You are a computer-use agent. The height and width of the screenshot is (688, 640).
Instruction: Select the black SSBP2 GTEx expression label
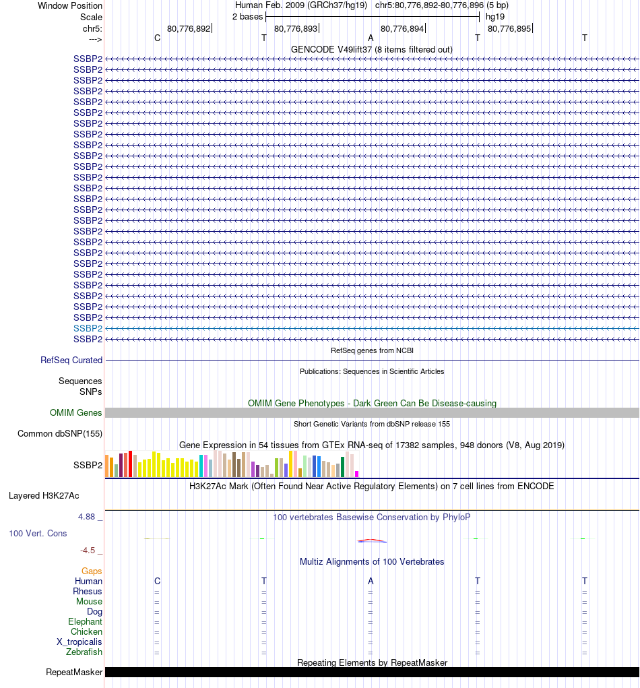pos(88,465)
